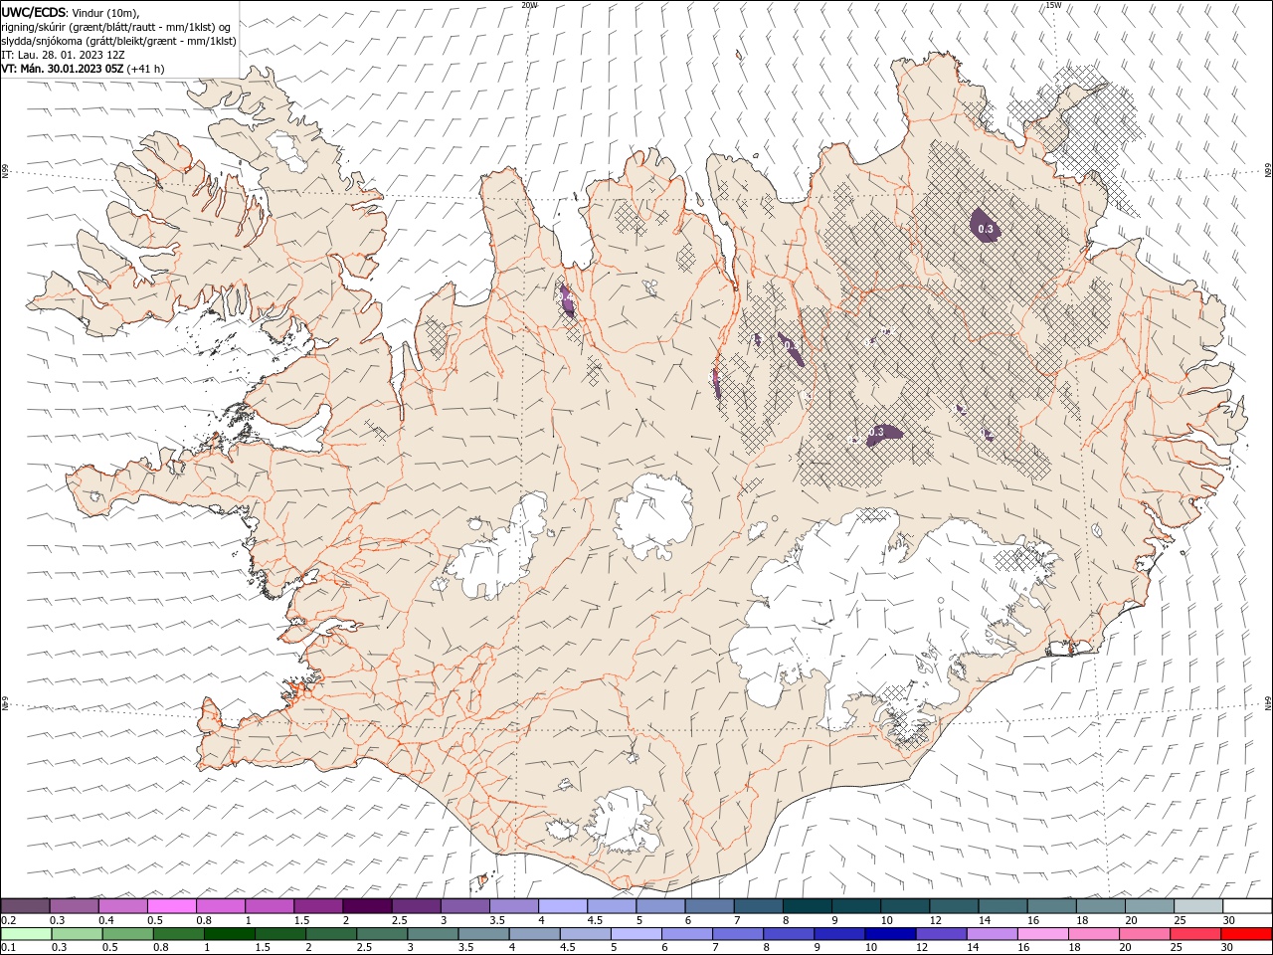This screenshot has height=955, width=1273.
Task: Pick lower scale deep blue swatch at 10
Action: [x=890, y=934]
